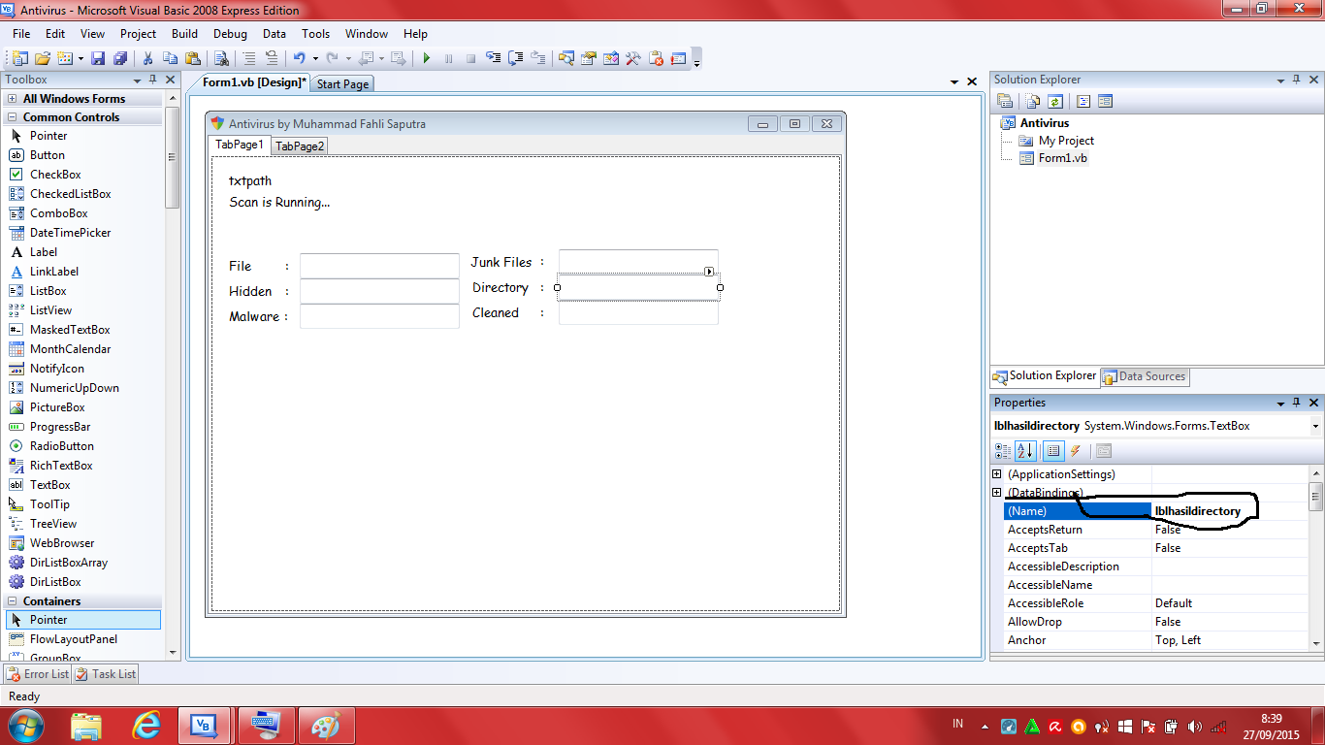Toggle Alphabetical sort in Properties panel
The height and width of the screenshot is (745, 1325).
click(x=1025, y=451)
